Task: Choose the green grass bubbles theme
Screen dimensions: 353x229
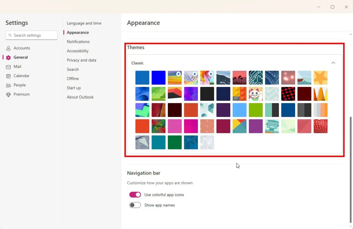Action: point(159,94)
